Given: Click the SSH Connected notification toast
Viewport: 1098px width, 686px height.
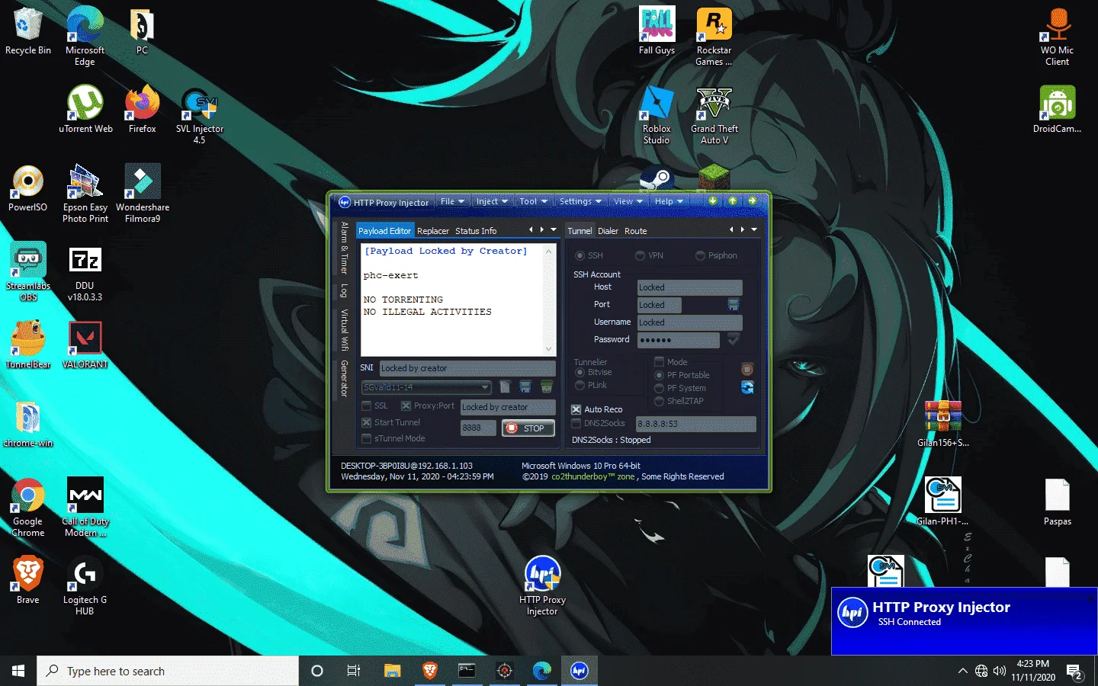Looking at the screenshot, I should 964,620.
